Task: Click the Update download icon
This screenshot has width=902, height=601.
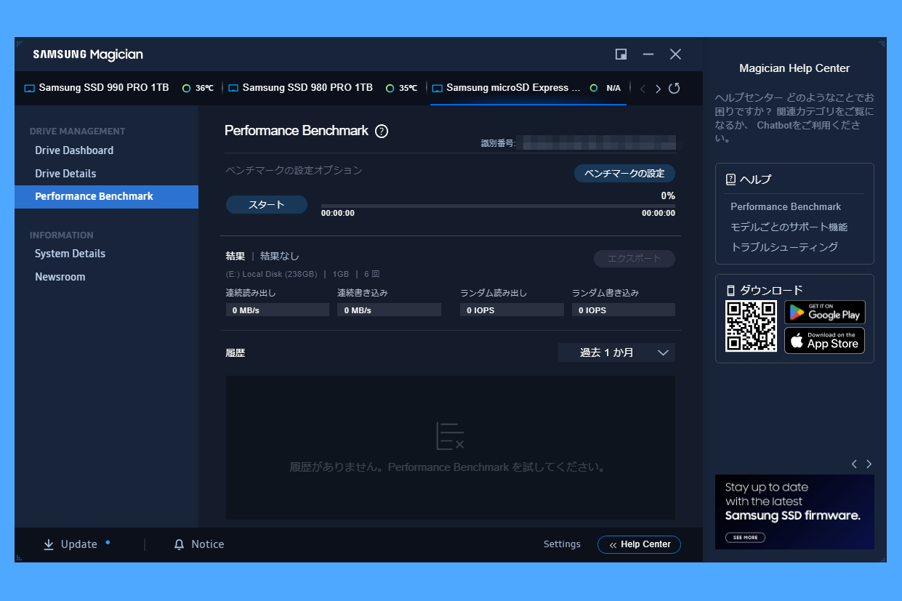Action: [49, 545]
